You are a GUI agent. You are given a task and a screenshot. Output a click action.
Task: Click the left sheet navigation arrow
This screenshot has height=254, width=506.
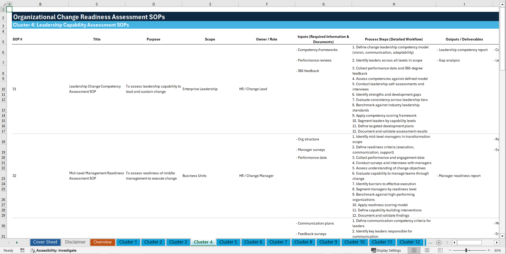pos(9,242)
